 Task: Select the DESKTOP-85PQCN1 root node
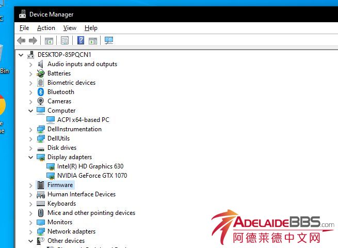pyautogui.click(x=64, y=55)
